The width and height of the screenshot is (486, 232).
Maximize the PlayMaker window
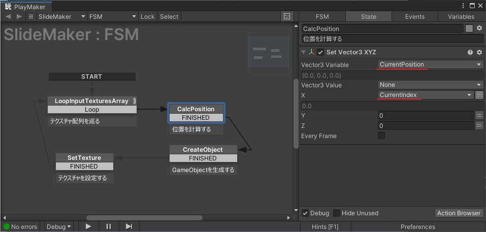pyautogui.click(x=472, y=6)
